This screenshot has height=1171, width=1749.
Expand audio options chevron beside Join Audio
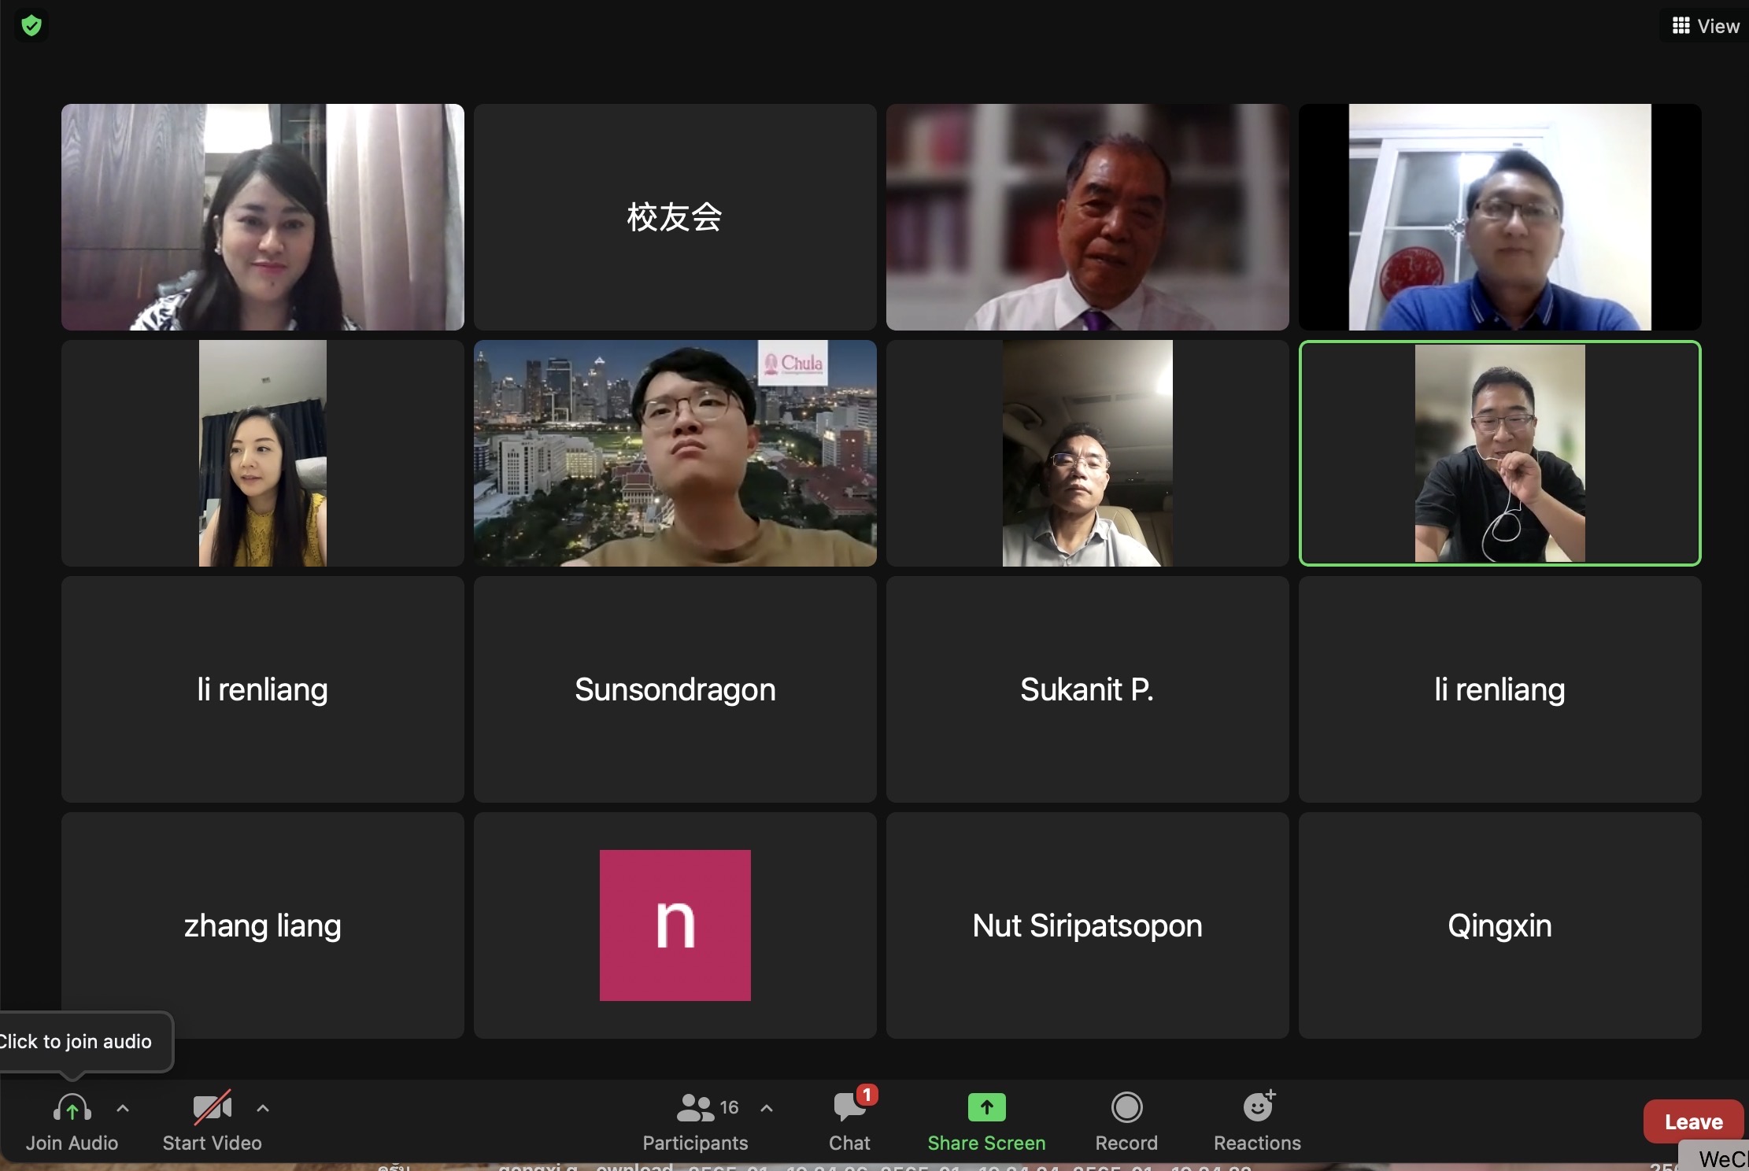pyautogui.click(x=123, y=1108)
